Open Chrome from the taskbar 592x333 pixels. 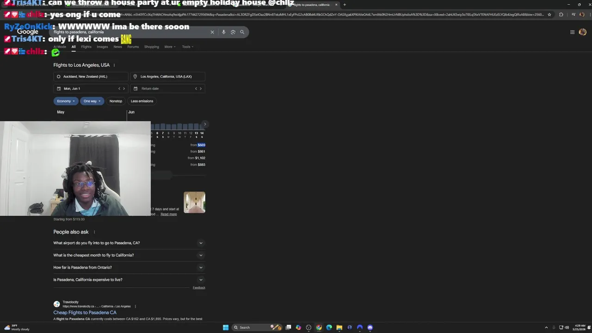[x=319, y=327]
